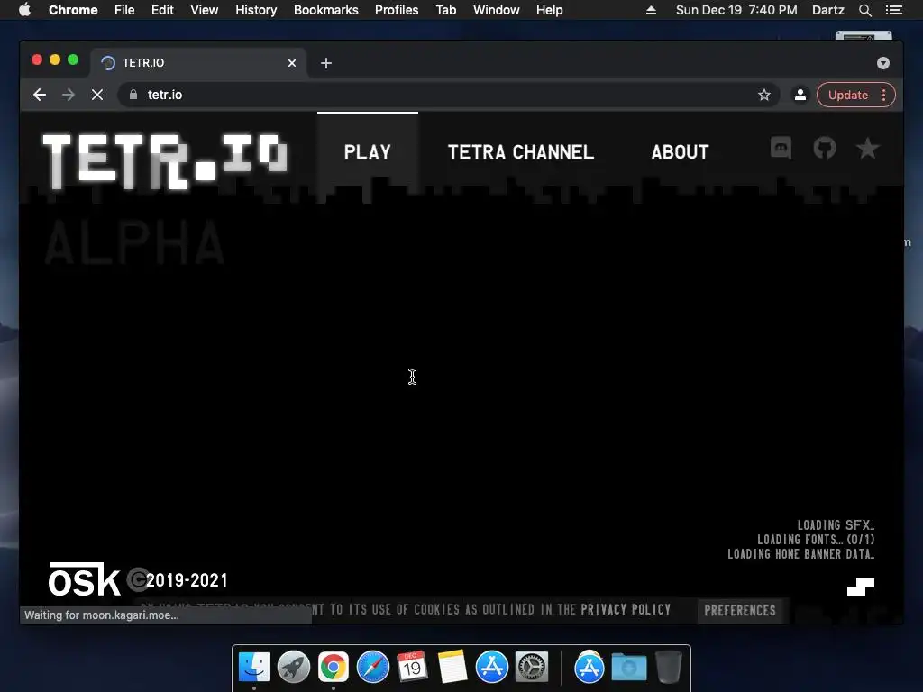923x692 pixels.
Task: Select the PLAY navigation tab
Action: pos(368,151)
